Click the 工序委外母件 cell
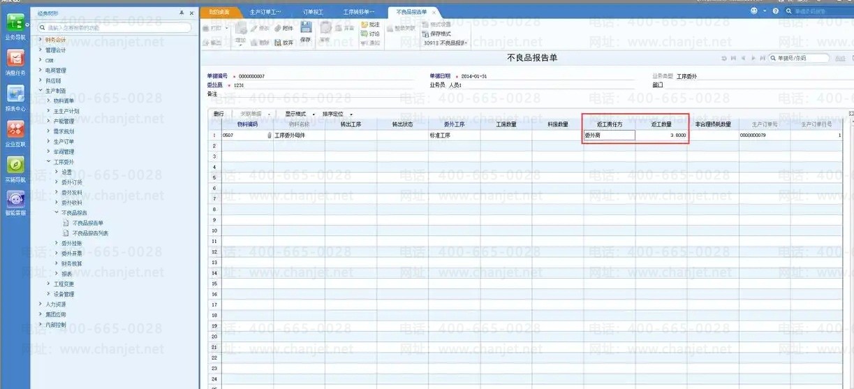The image size is (854, 389). 299,135
